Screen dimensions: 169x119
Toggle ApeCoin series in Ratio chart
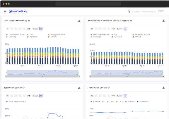(117, 37)
